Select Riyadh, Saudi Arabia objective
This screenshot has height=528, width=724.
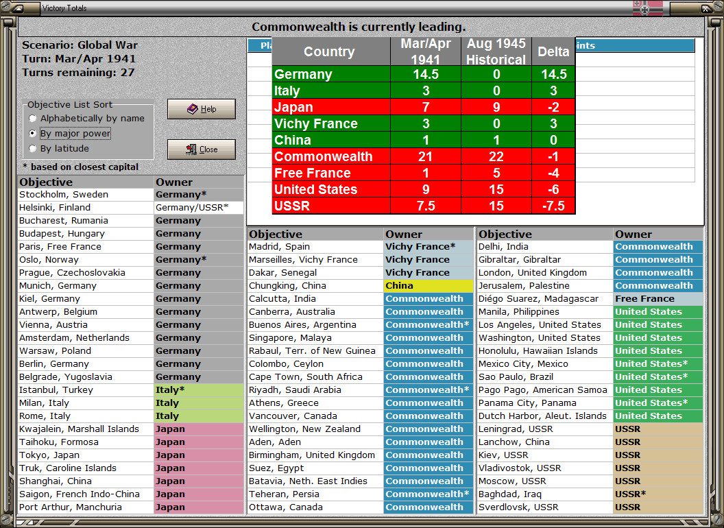(315, 390)
